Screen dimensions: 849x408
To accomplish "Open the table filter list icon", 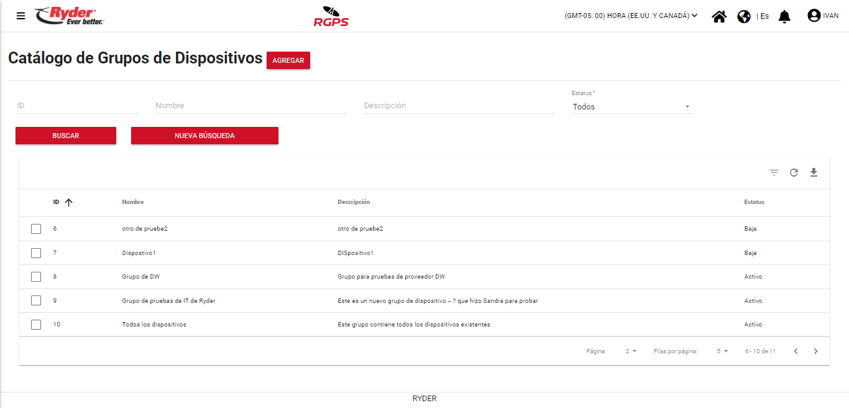I will [x=774, y=173].
